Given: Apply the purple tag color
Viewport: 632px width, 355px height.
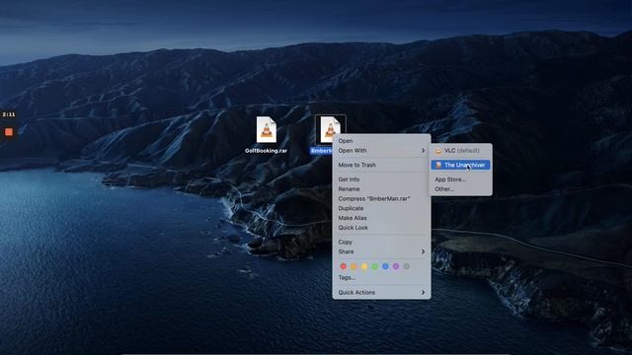Looking at the screenshot, I should click(x=396, y=266).
